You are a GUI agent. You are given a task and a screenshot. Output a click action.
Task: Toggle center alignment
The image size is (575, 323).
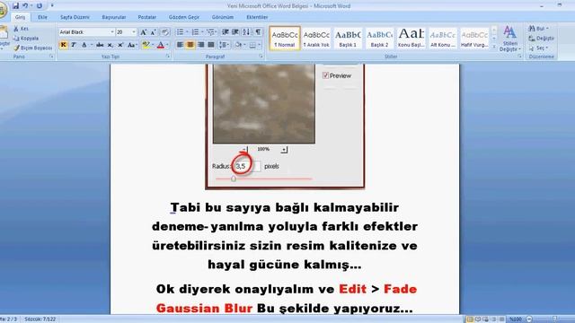190,45
